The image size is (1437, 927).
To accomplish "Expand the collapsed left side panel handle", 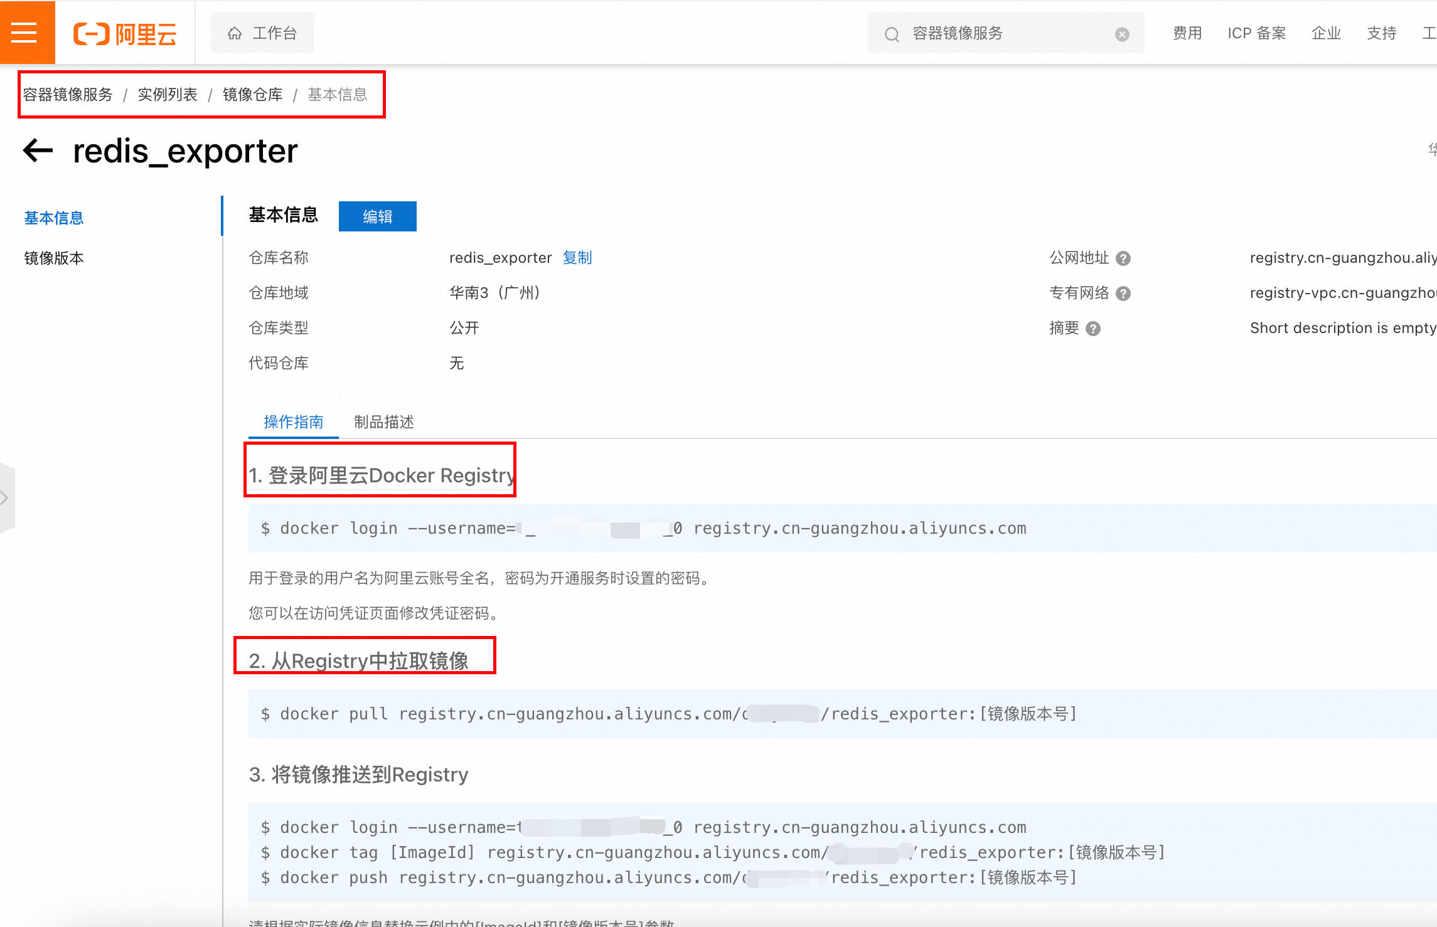I will pos(6,498).
